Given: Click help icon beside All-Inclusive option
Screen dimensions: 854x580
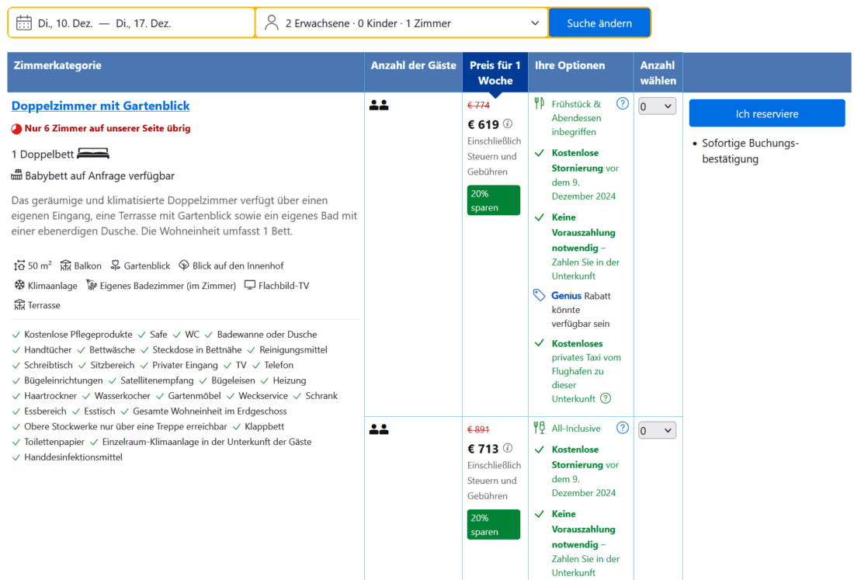Looking at the screenshot, I should tap(622, 428).
